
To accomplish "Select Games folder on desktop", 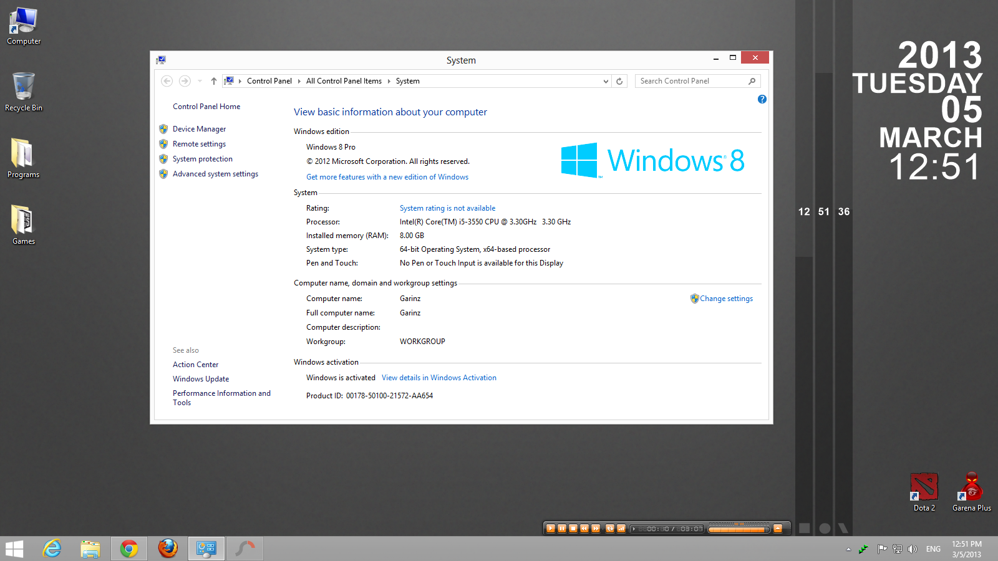I will pos(23,225).
